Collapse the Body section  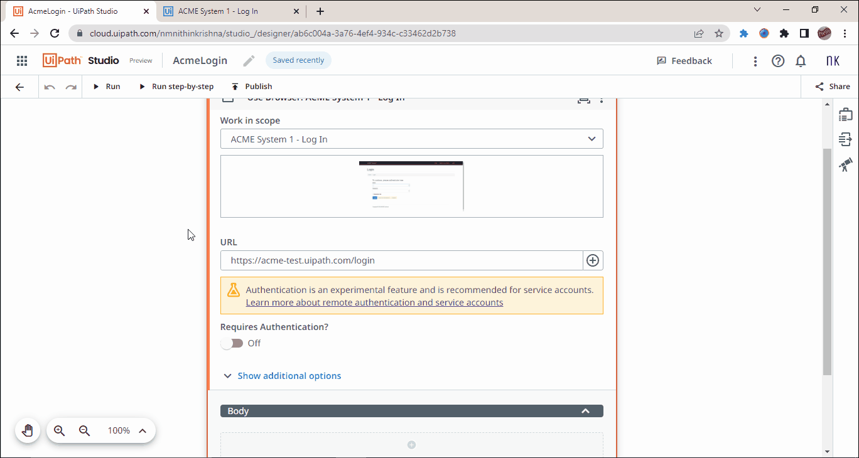(x=585, y=411)
